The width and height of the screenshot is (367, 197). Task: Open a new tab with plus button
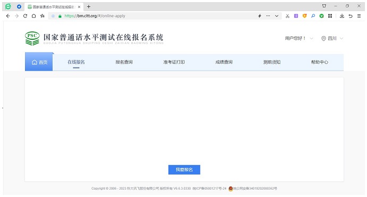point(88,6)
